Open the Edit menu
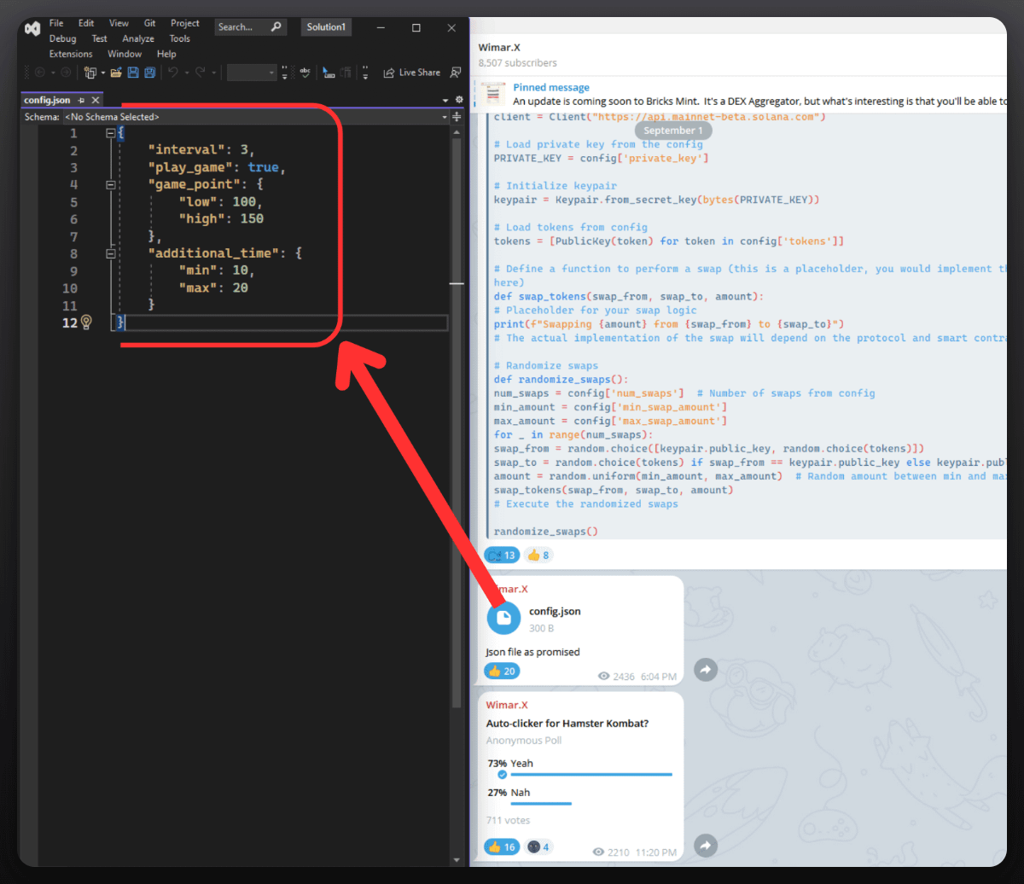This screenshot has height=884, width=1024. (x=86, y=23)
